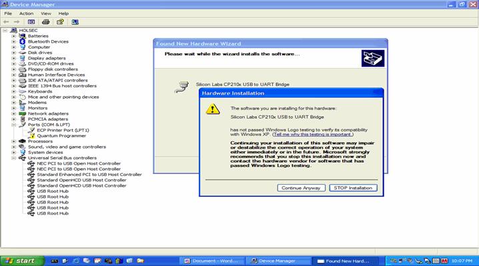Image resolution: width=479 pixels, height=266 pixels.
Task: Select the HOLSEC computer root icon
Action: tap(13, 30)
